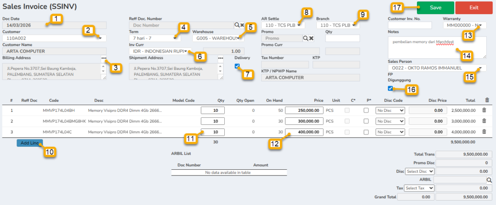The image size is (496, 205).
Task: Click the red Exit button
Action: tap(474, 8)
